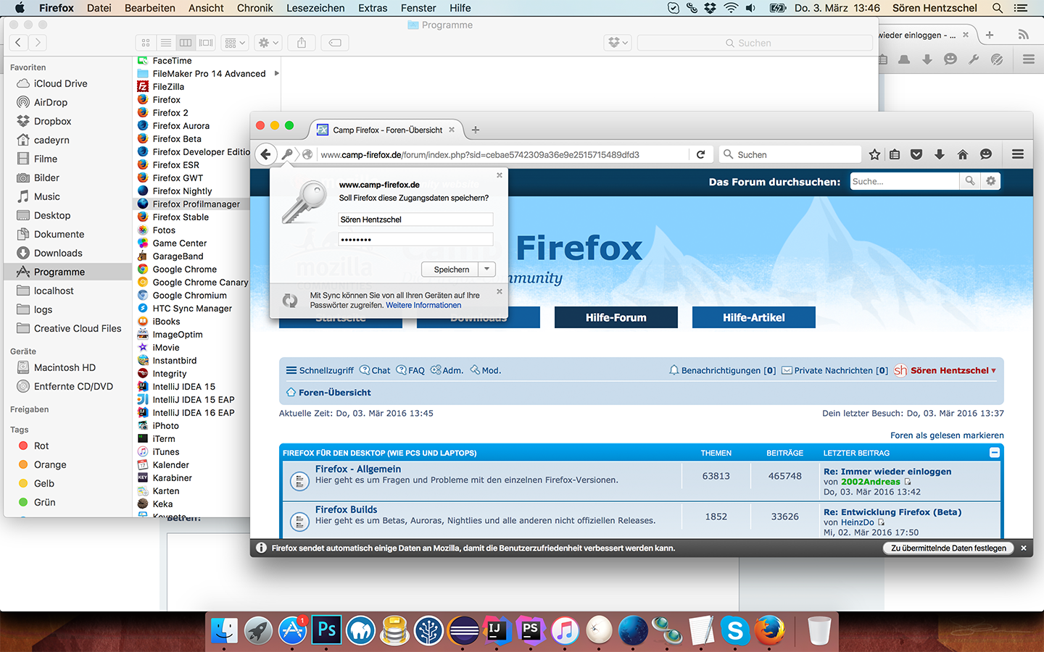The image size is (1044, 652).
Task: Open the dropdown arrow beside Speichern
Action: [487, 269]
